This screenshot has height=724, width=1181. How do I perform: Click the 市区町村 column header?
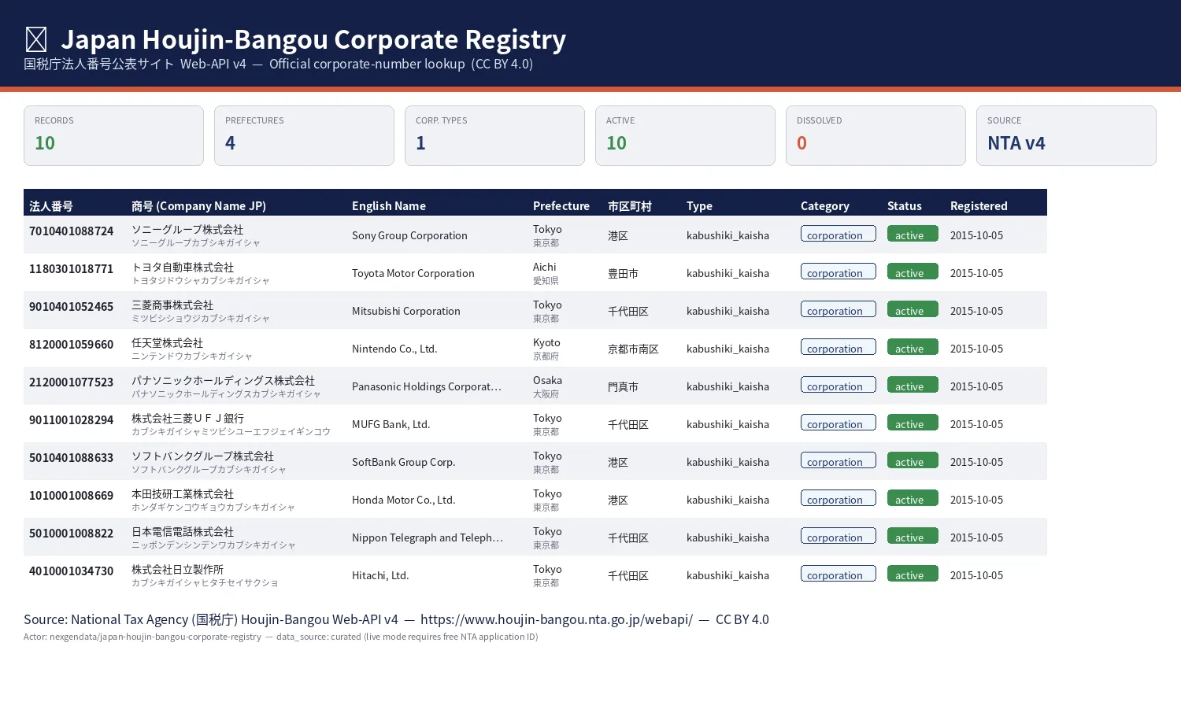click(630, 206)
